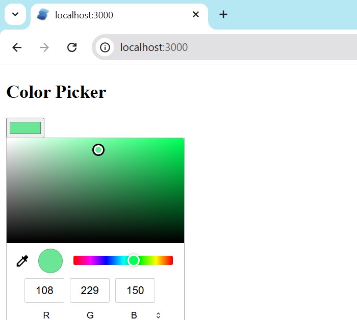This screenshot has width=357, height=320.
Task: Open a new browser tab
Action: 223,14
